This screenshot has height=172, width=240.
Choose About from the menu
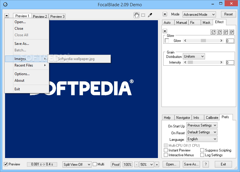pyautogui.click(x=27, y=81)
